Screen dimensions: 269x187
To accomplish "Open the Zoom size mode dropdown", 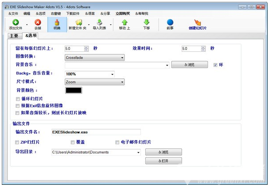I will [94, 82].
